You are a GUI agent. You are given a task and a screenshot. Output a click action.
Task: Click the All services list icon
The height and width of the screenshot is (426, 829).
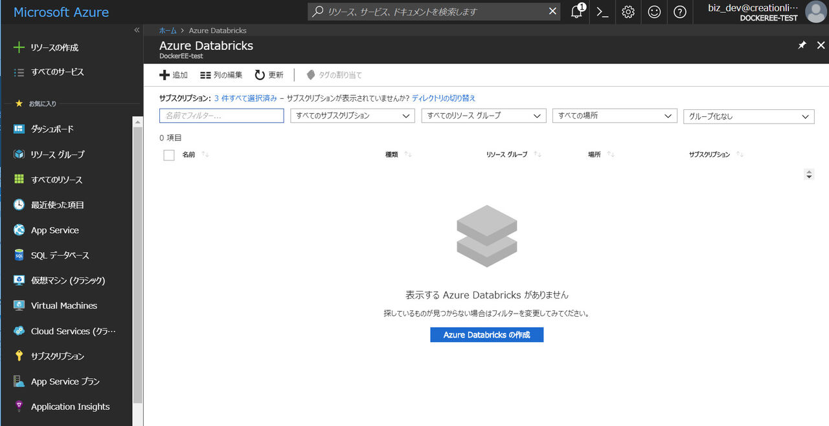tap(19, 72)
